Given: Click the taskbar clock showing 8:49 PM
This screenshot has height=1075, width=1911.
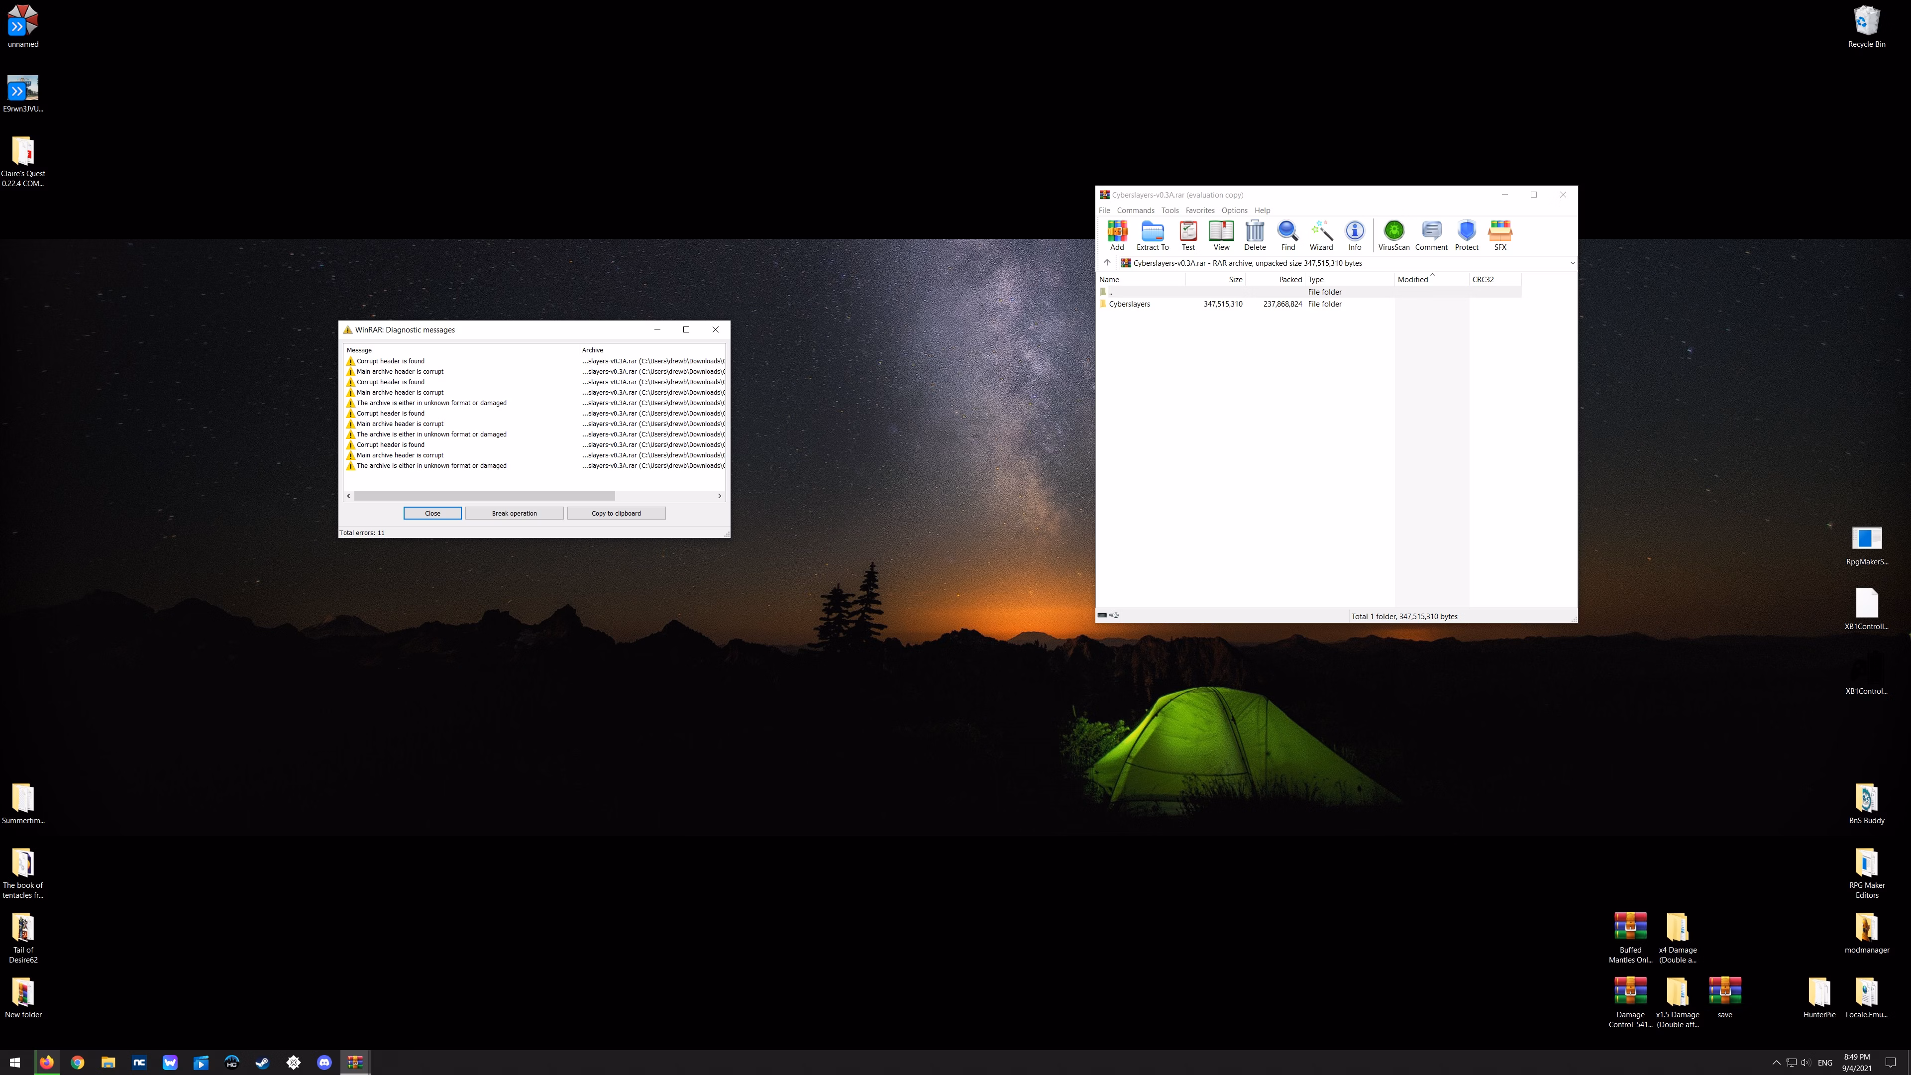Looking at the screenshot, I should pyautogui.click(x=1856, y=1063).
